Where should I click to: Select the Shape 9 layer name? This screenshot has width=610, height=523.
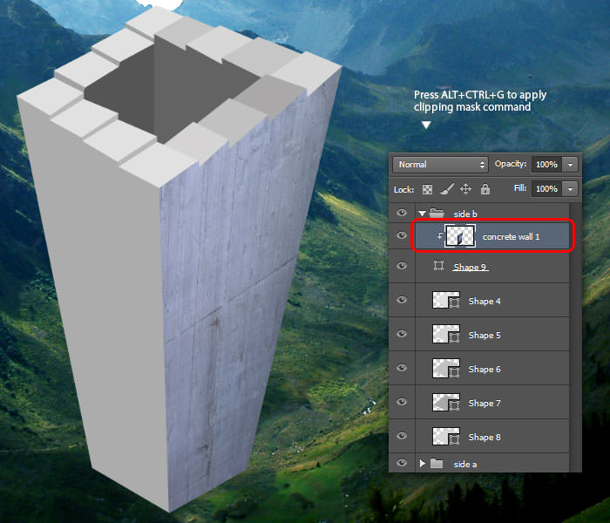[470, 267]
